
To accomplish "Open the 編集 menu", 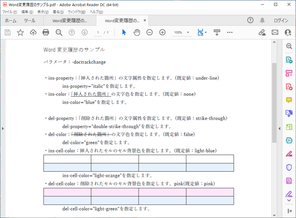I will pyautogui.click(x=27, y=12).
